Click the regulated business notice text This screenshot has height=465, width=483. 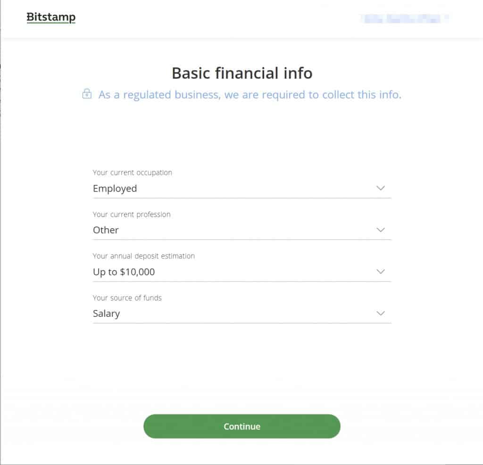point(249,94)
